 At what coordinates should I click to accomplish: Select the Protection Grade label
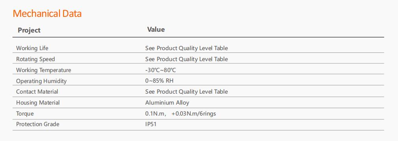[x=37, y=124]
